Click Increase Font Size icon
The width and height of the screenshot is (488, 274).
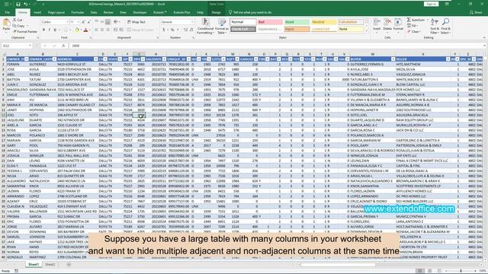(83, 22)
